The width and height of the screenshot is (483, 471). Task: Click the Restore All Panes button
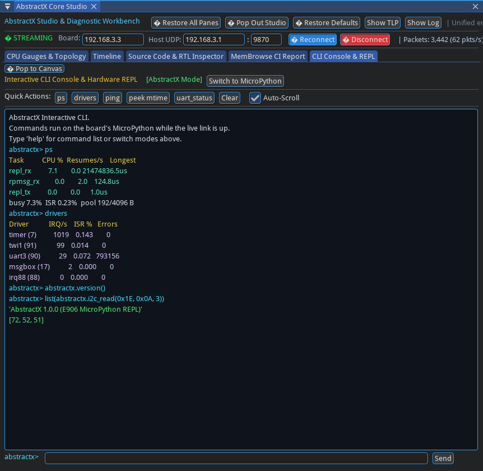point(186,23)
